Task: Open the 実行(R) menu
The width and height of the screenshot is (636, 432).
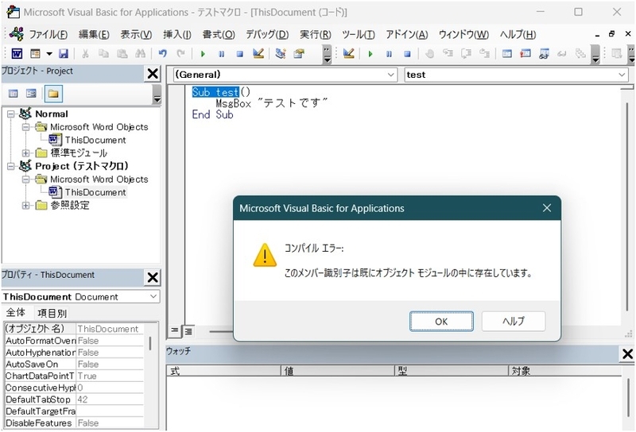Action: click(x=315, y=34)
